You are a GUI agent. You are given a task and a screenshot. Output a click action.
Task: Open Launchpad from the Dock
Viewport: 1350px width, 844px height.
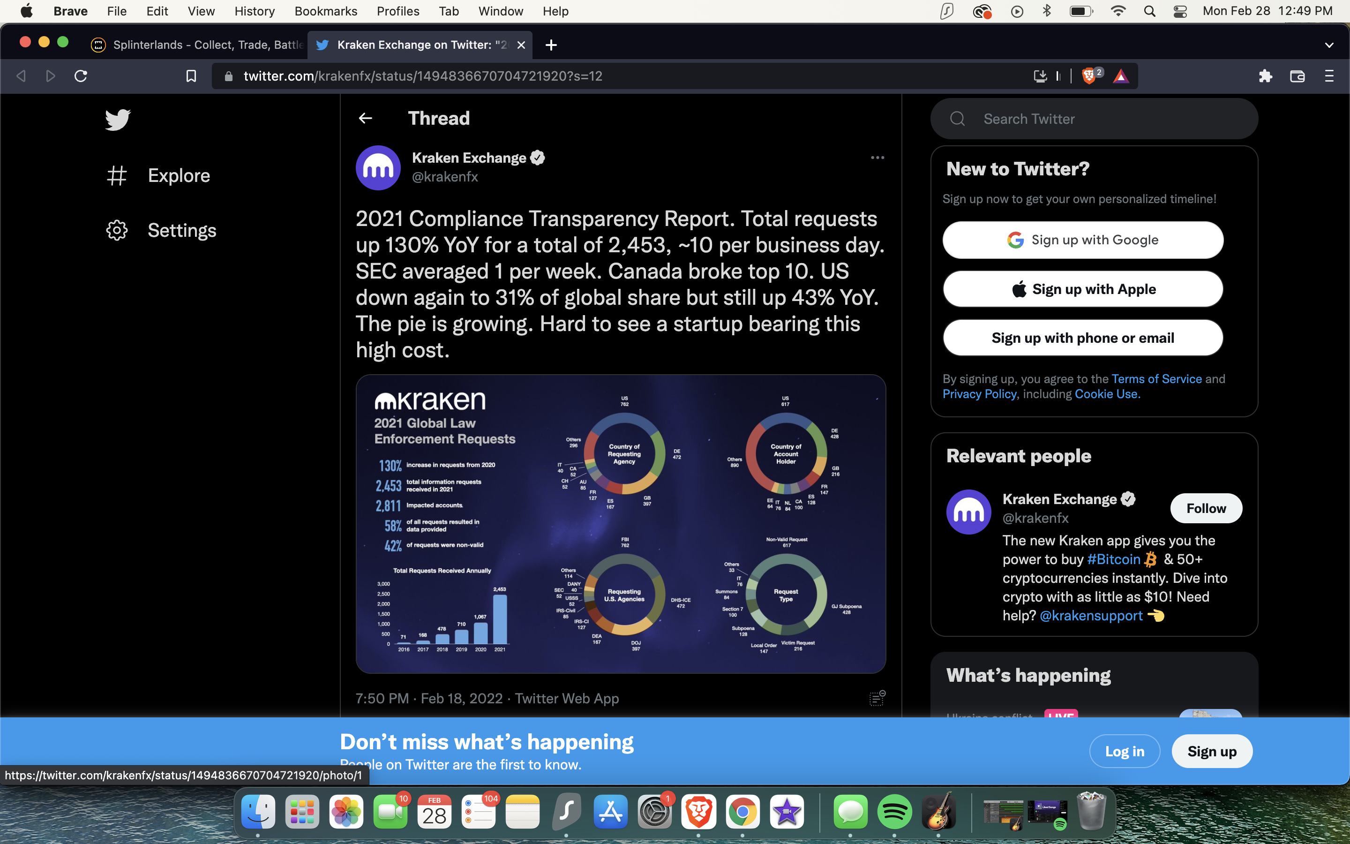[302, 812]
